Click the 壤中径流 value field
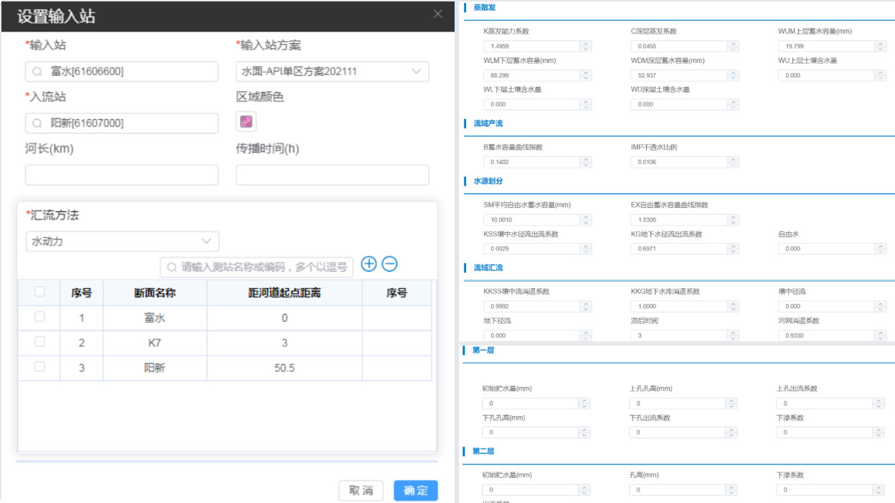895x503 pixels. pyautogui.click(x=832, y=307)
